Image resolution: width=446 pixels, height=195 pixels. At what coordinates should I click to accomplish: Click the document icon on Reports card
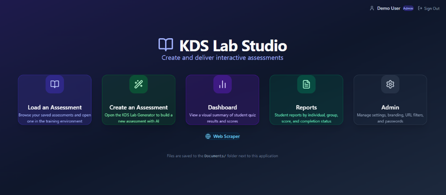point(306,84)
